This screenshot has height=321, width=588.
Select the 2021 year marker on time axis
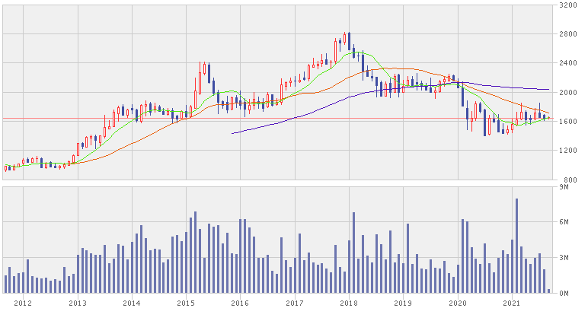512,303
